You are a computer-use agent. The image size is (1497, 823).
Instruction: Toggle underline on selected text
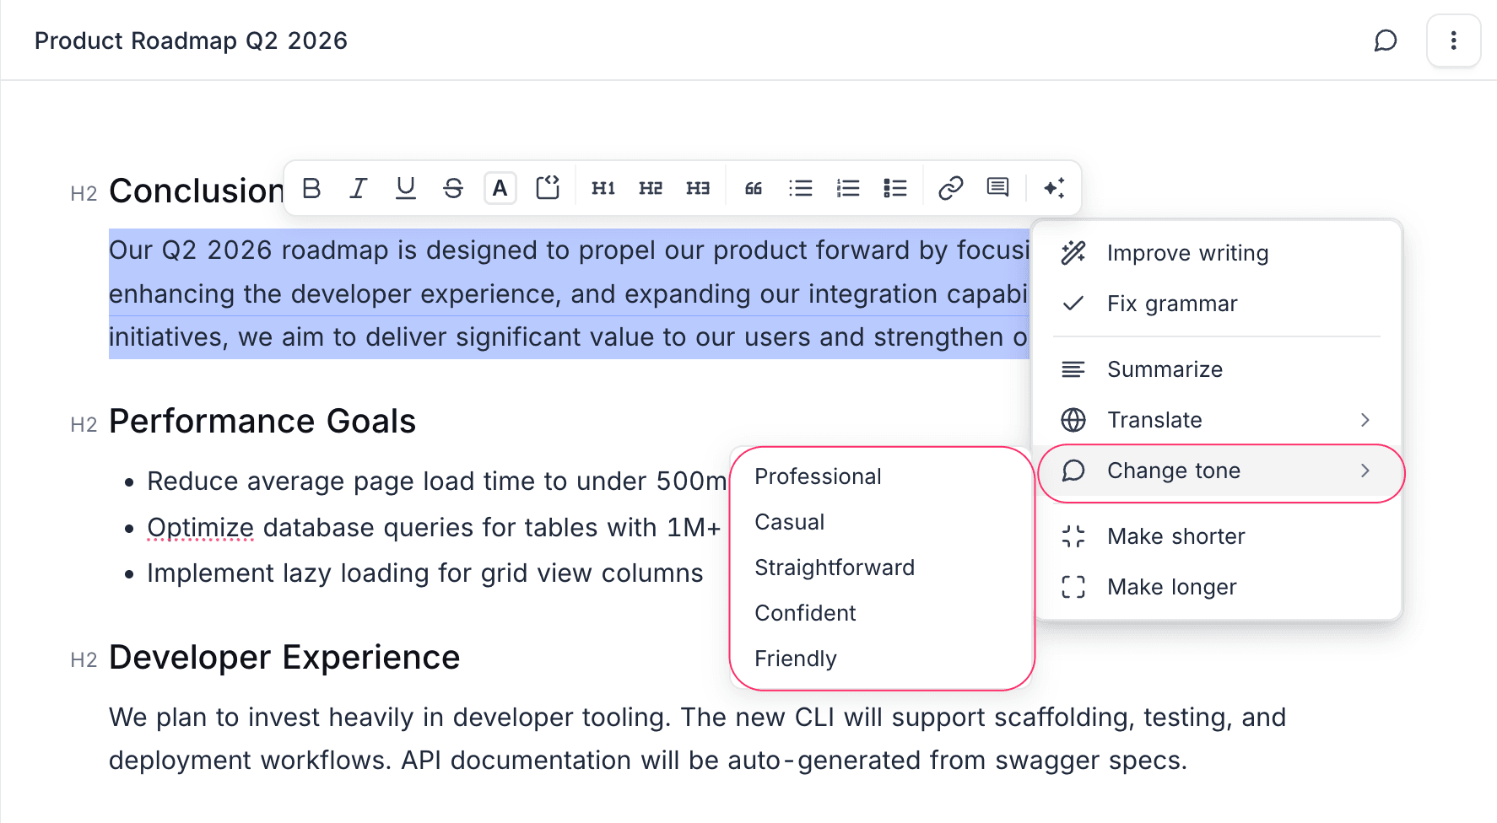tap(406, 188)
